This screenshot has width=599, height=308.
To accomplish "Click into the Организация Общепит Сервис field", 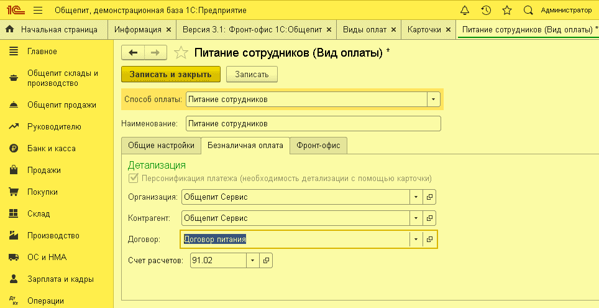I will [x=296, y=197].
